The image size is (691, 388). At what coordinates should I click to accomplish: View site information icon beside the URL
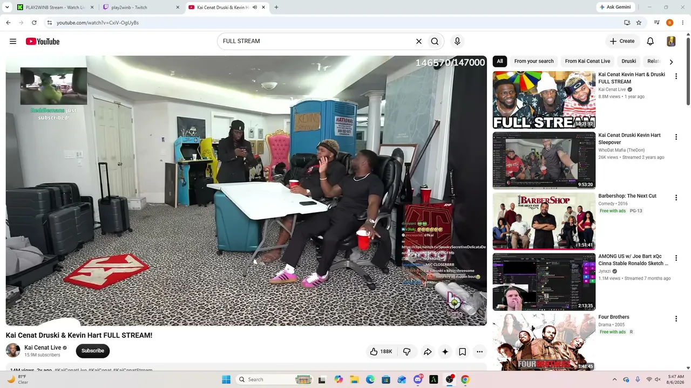pyautogui.click(x=49, y=23)
